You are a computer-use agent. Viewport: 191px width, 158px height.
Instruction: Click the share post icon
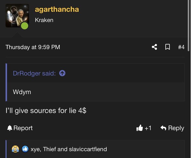[154, 47]
